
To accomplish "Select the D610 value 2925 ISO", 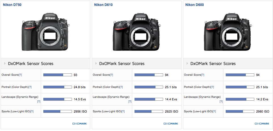I will [x=172, y=111].
